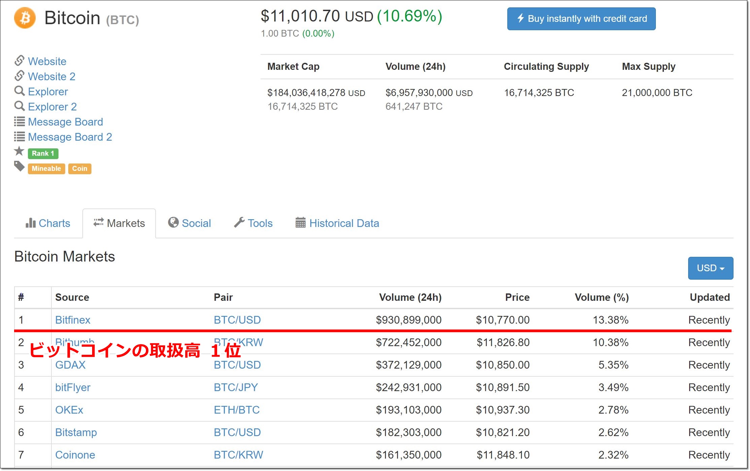Open the Explorer link
The width and height of the screenshot is (750, 471).
pyautogui.click(x=48, y=92)
